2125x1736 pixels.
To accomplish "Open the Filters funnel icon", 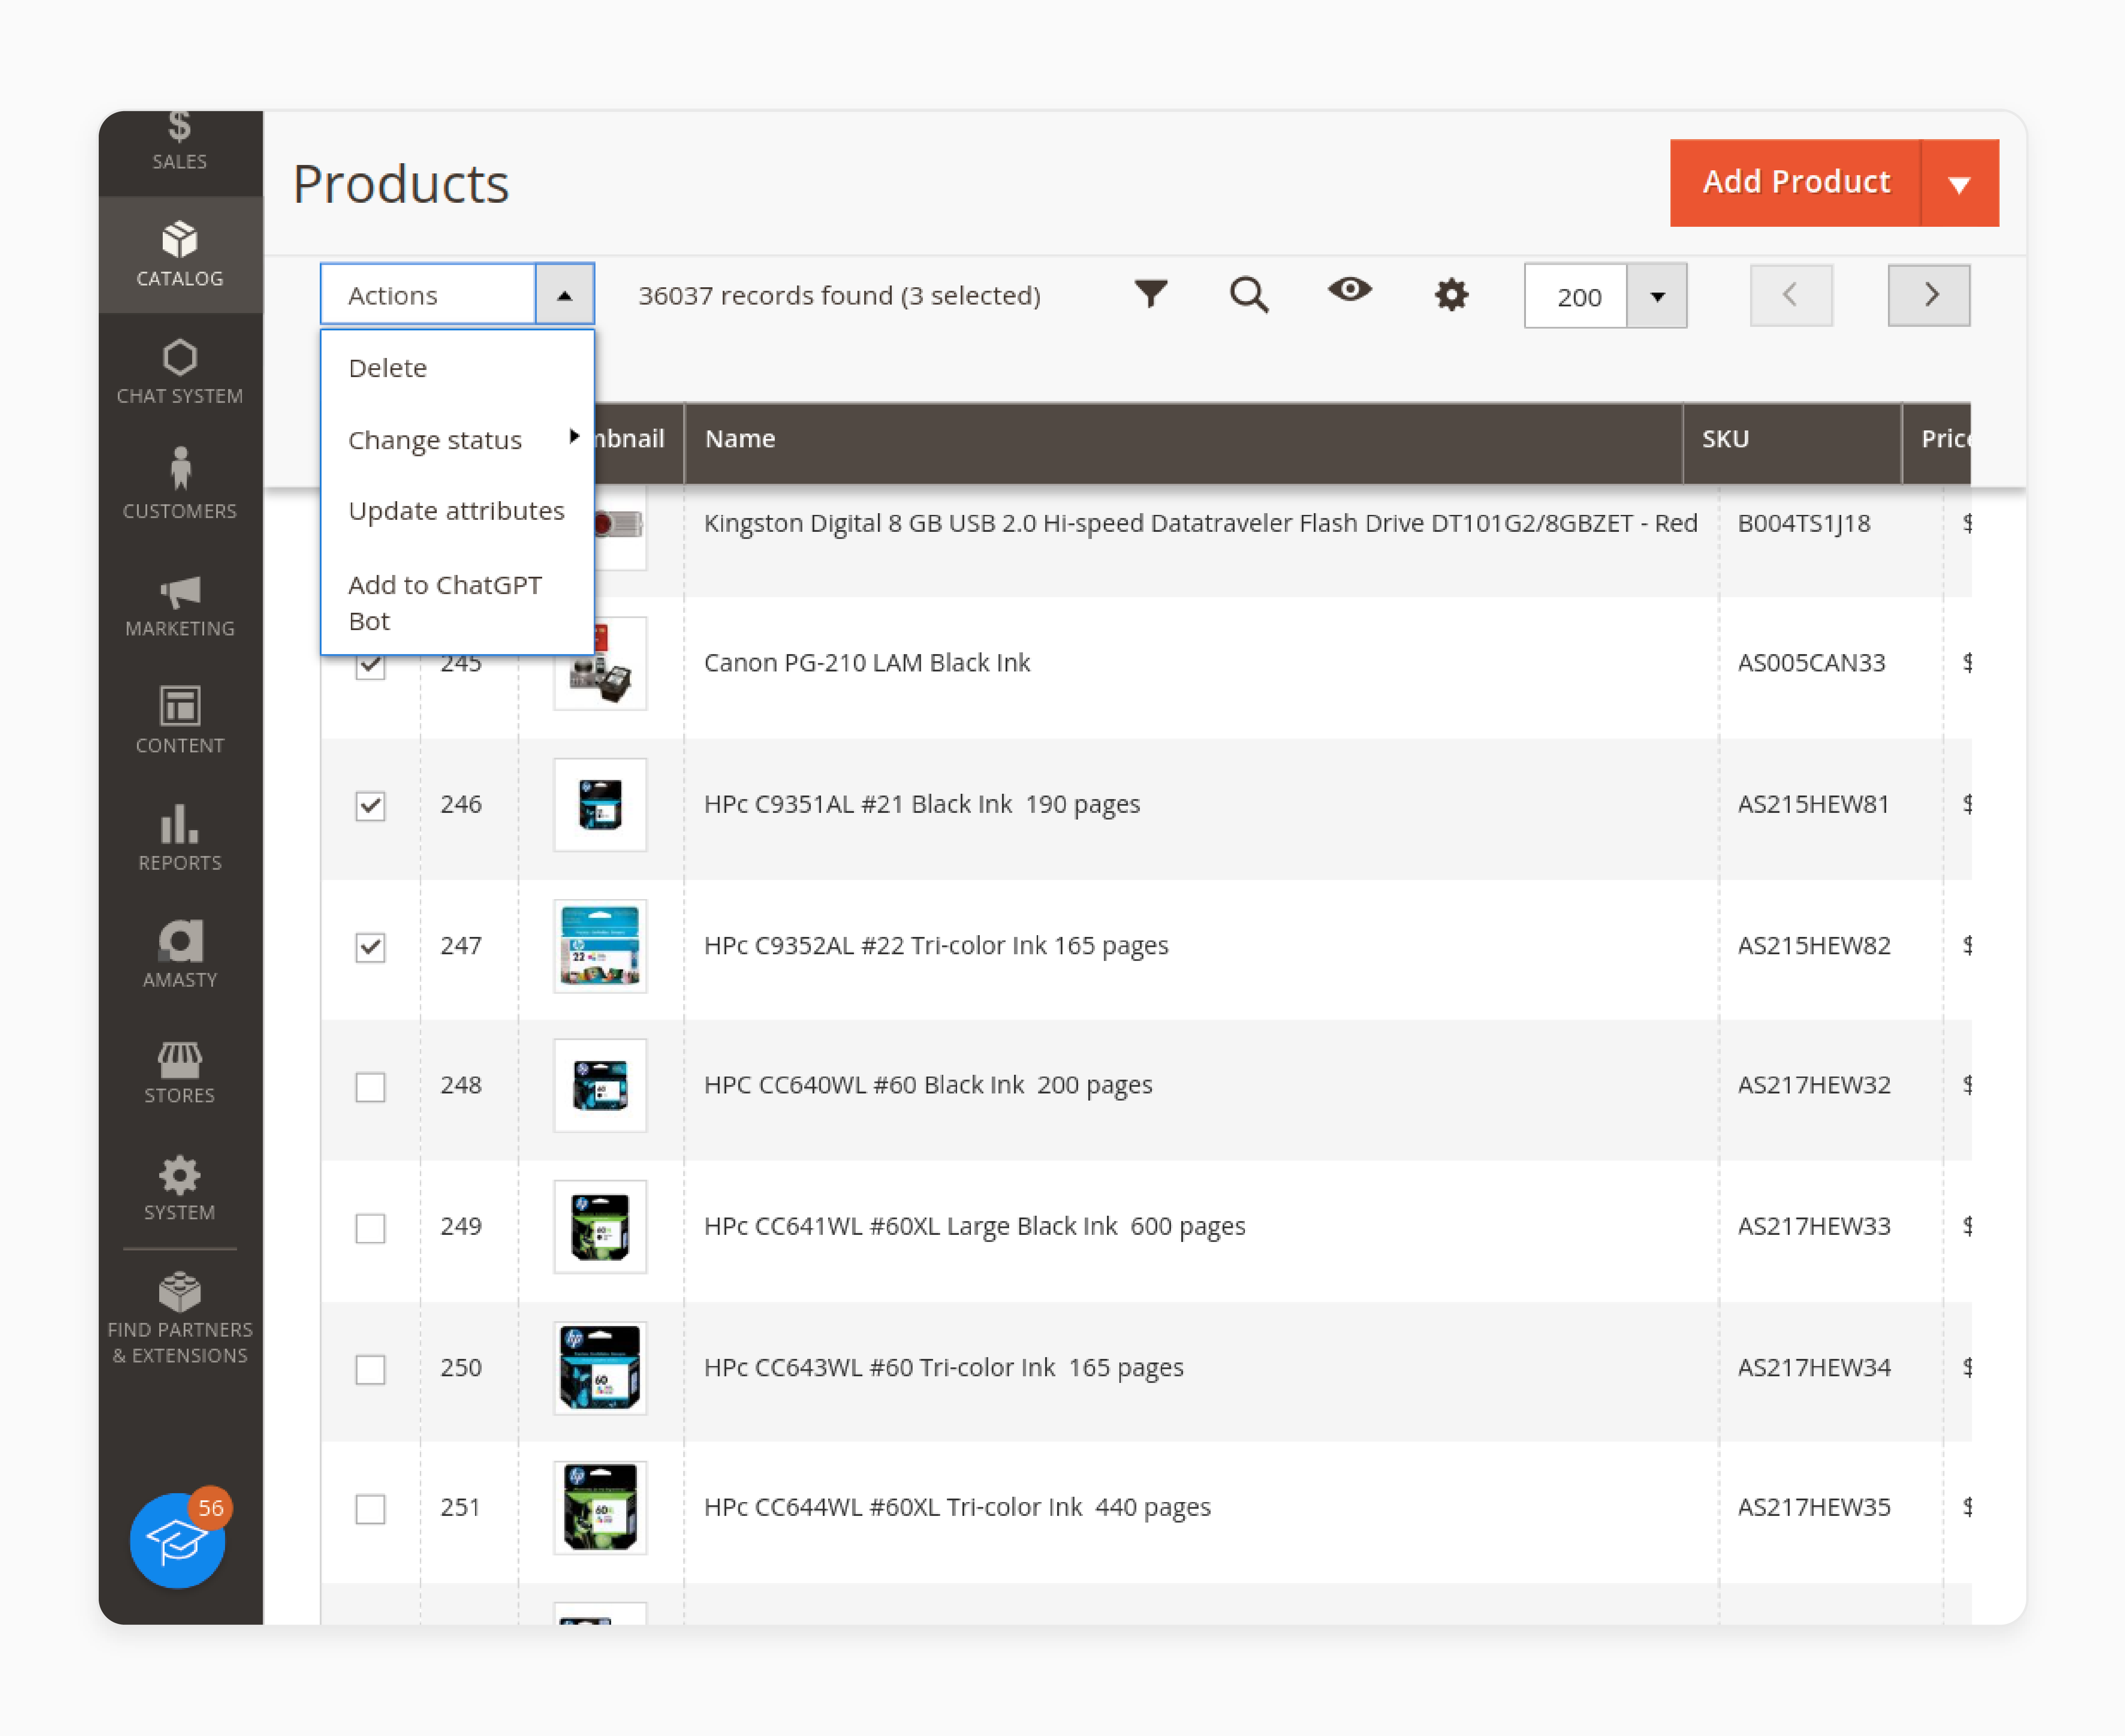I will click(x=1151, y=293).
